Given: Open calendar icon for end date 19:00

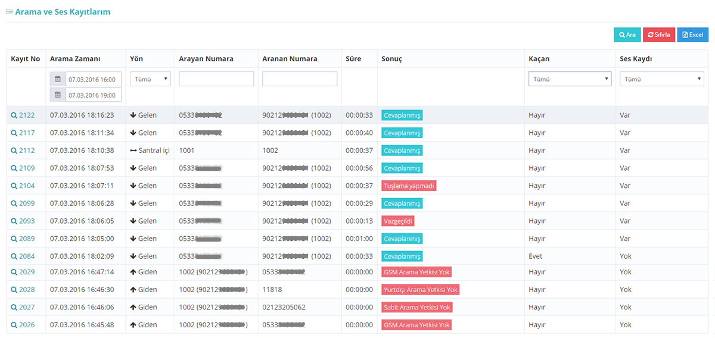Looking at the screenshot, I should [x=58, y=95].
